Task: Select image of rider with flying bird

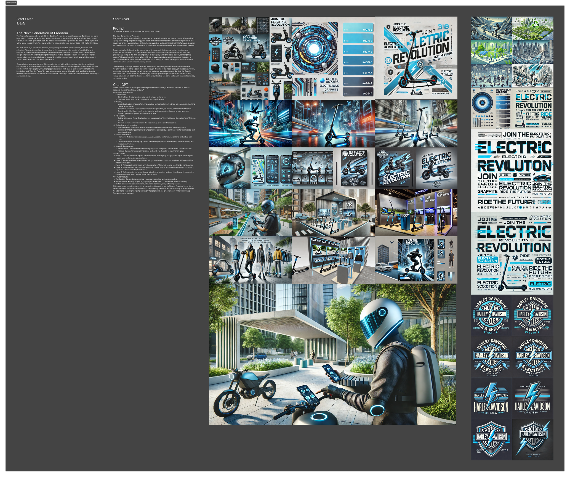Action: (x=250, y=123)
